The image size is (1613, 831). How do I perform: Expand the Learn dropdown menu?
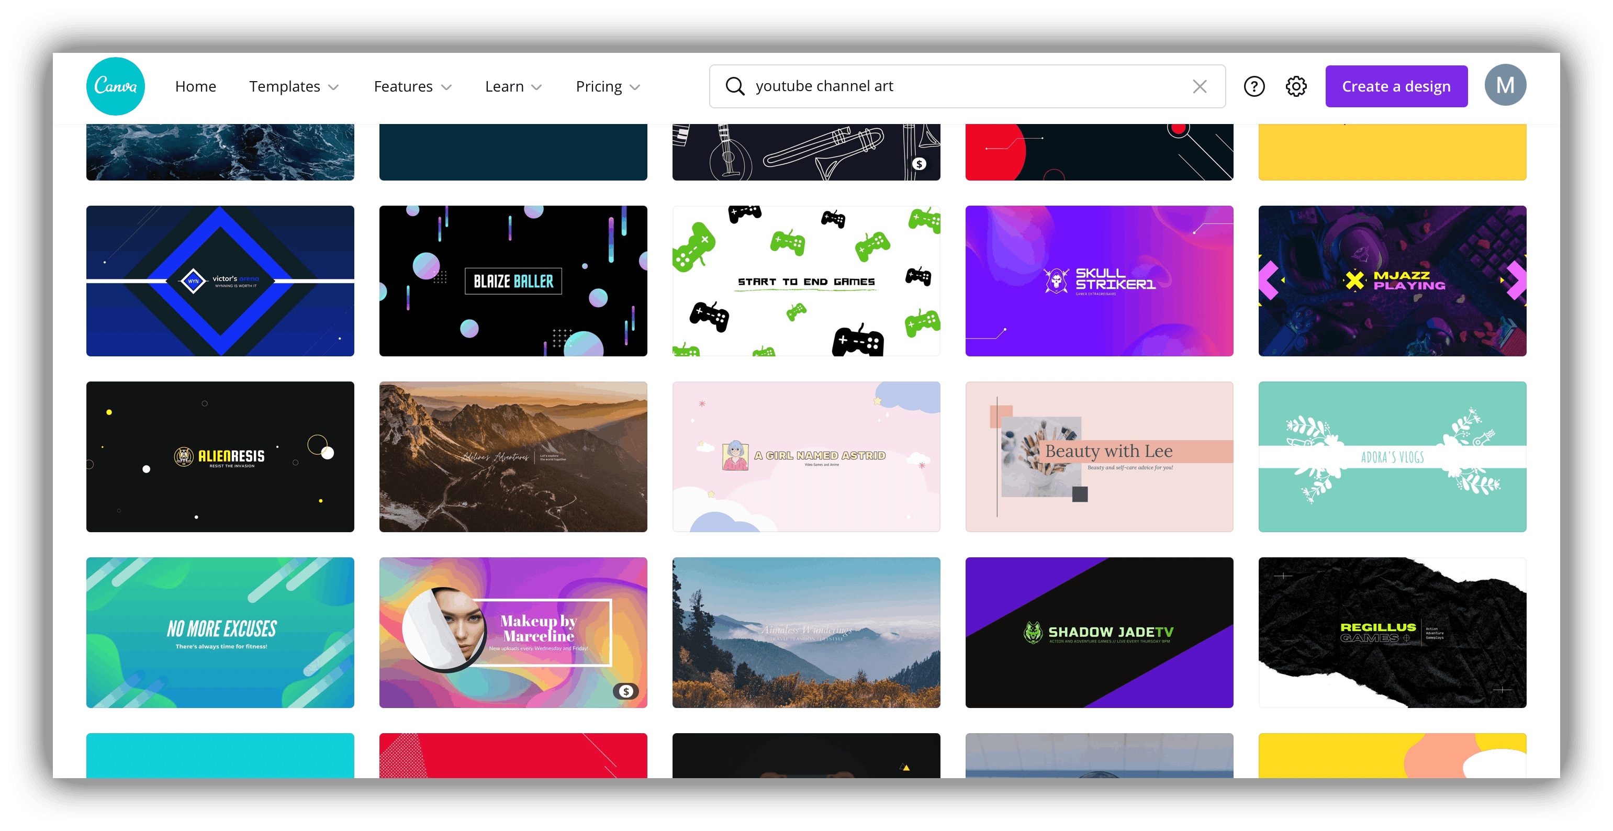coord(513,87)
